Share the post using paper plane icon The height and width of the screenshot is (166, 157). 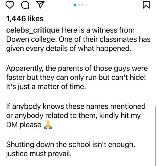(x=40, y=5)
